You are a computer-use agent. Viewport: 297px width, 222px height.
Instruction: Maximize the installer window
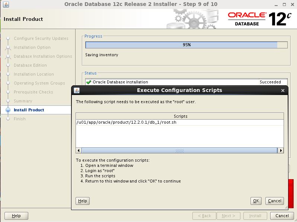point(284,4)
